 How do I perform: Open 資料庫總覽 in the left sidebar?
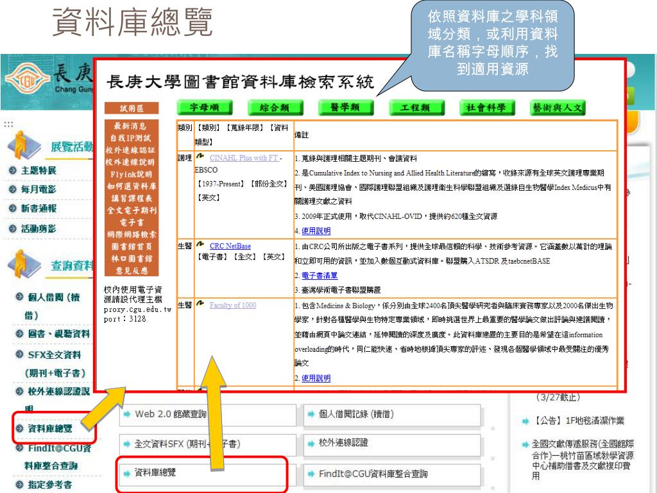tap(50, 428)
